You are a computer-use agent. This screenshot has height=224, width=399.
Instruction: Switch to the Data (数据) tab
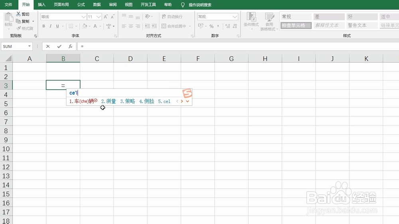[97, 4]
